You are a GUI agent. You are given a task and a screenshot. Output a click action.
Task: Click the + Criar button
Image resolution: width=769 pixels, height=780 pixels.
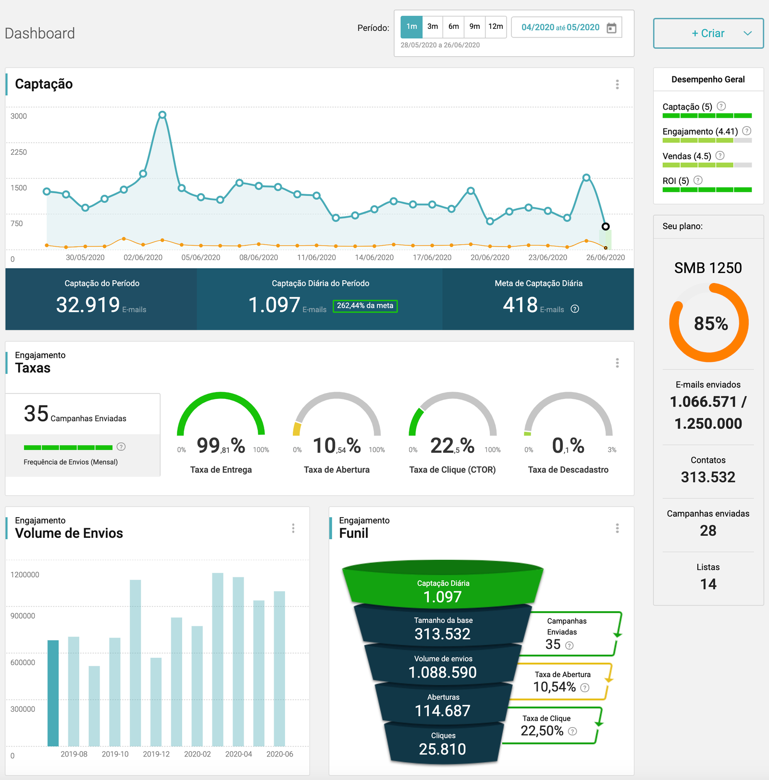707,34
